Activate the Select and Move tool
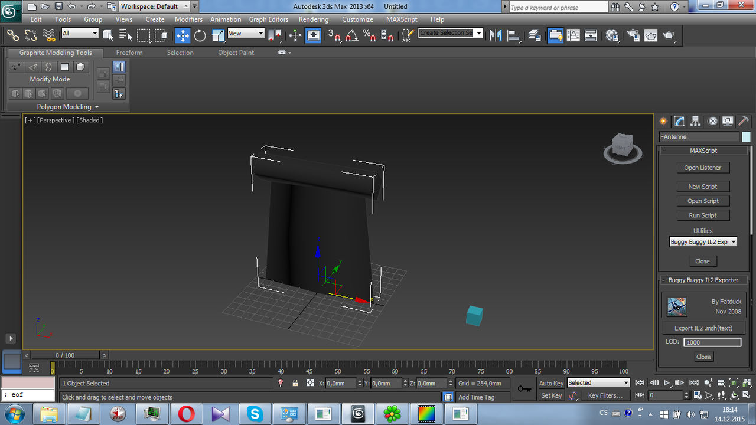 tap(183, 35)
